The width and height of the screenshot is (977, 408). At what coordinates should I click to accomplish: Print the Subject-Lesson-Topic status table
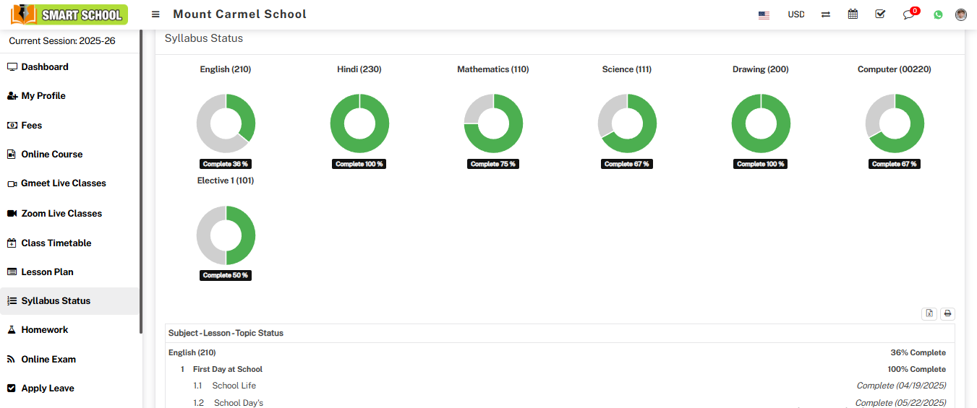(947, 313)
